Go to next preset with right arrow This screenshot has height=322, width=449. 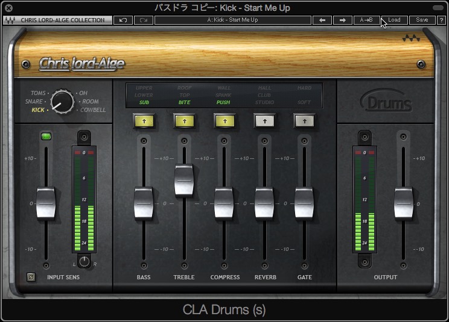coord(342,20)
